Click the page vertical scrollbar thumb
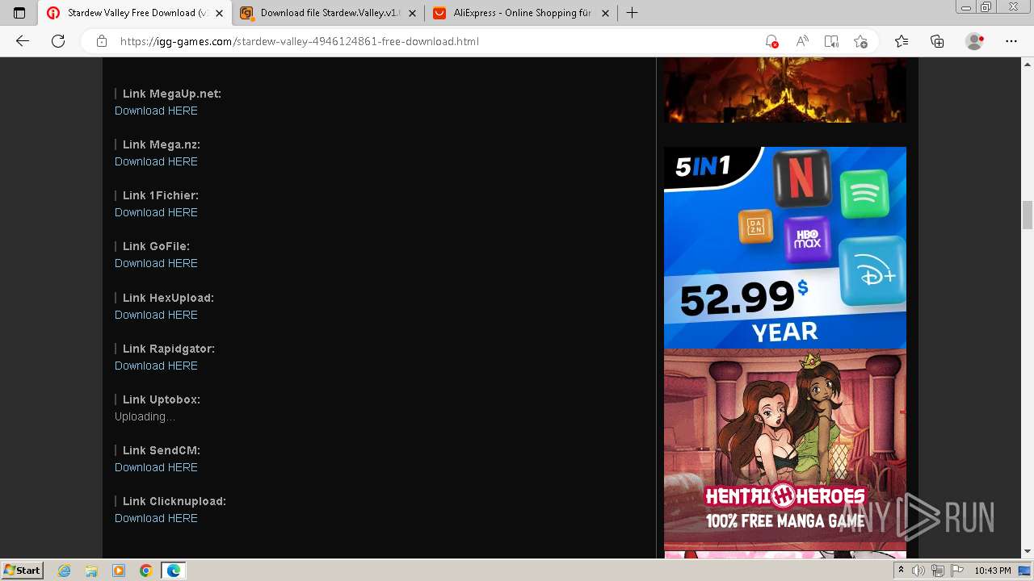 click(1028, 215)
